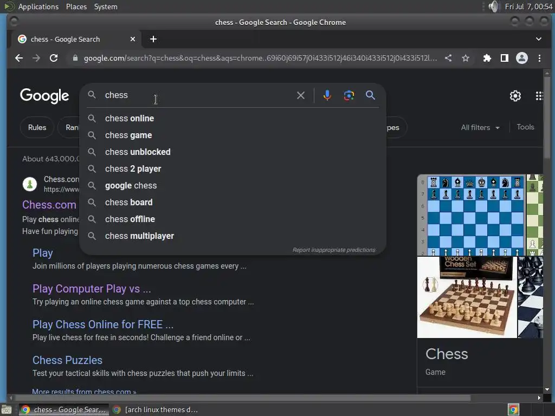The width and height of the screenshot is (555, 416).
Task: Open Chrome three-dot menu
Action: click(539, 58)
